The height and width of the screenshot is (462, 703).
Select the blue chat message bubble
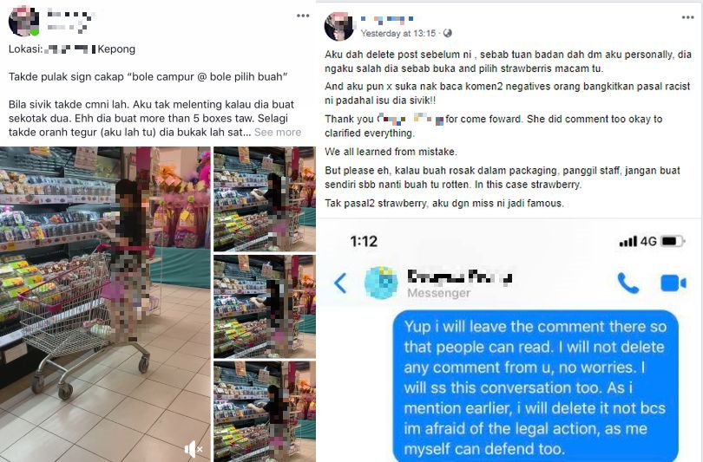[x=535, y=386]
